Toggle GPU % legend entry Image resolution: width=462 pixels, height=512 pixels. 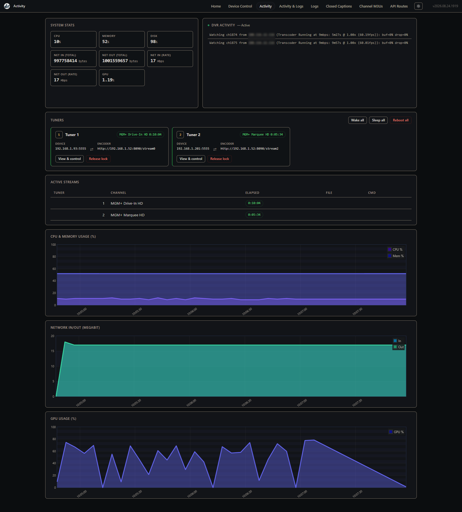pyautogui.click(x=396, y=432)
